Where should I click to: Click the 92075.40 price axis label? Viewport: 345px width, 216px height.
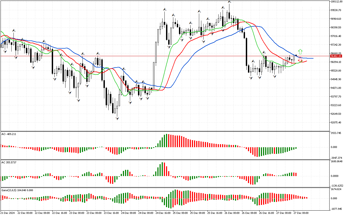[x=336, y=123]
